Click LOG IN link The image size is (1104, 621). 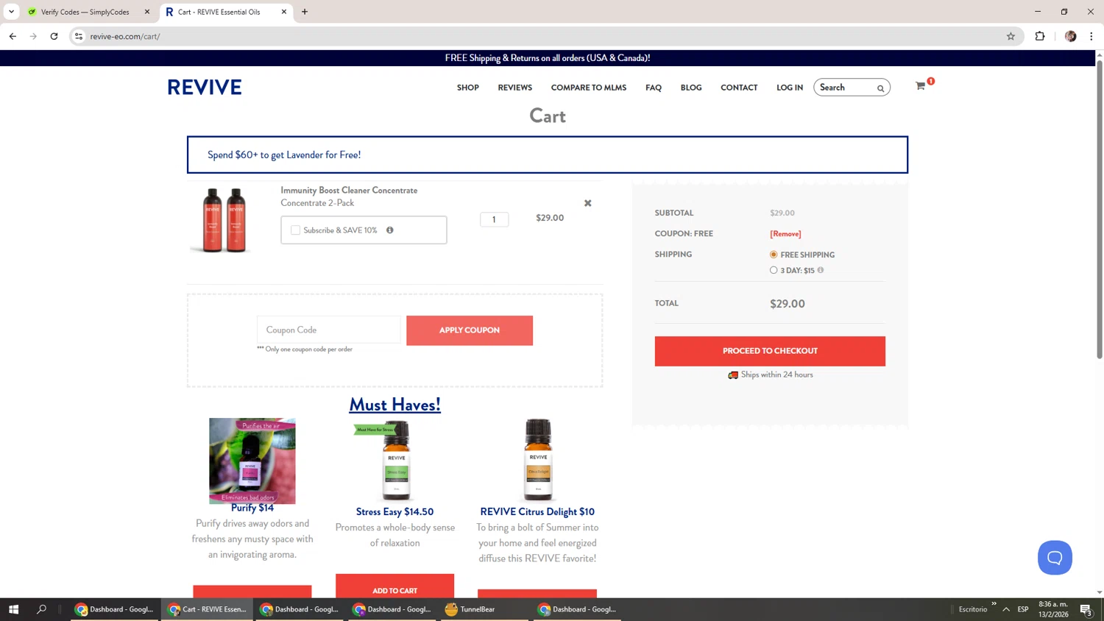click(x=790, y=88)
